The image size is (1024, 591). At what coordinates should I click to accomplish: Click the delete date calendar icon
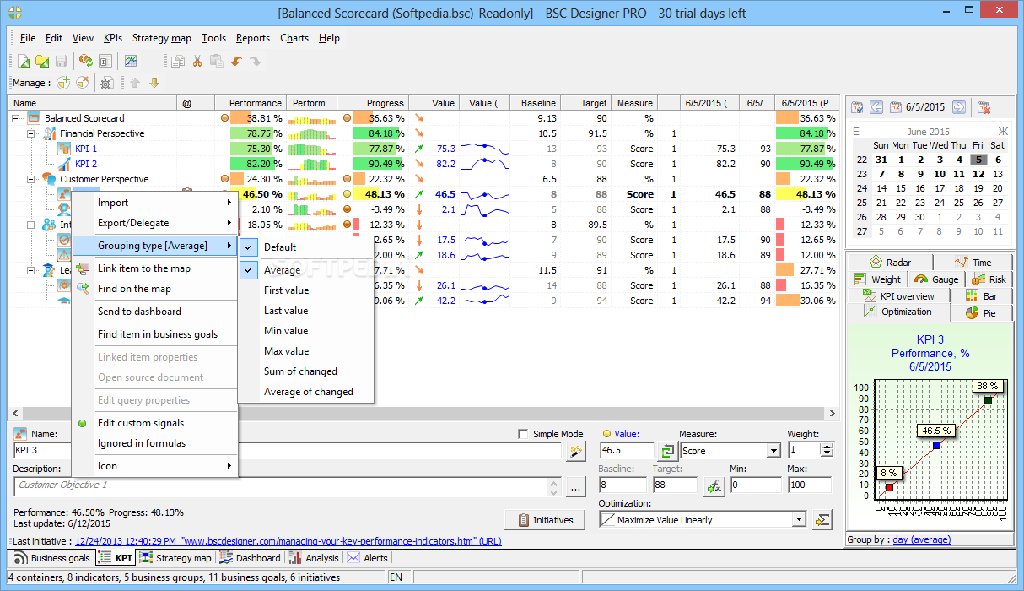(x=984, y=107)
